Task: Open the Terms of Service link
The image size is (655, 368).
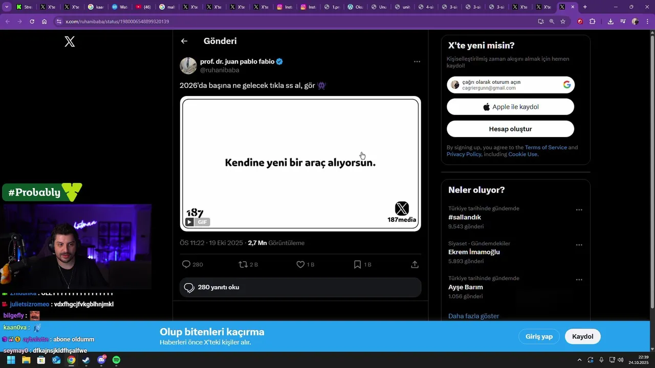Action: tap(546, 147)
